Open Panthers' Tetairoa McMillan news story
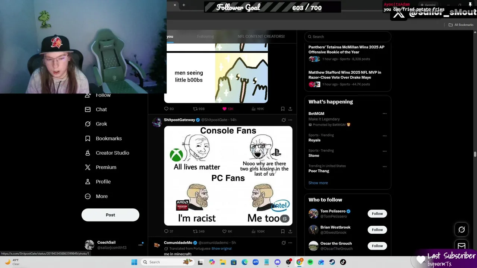This screenshot has height=268, width=477. [x=347, y=53]
